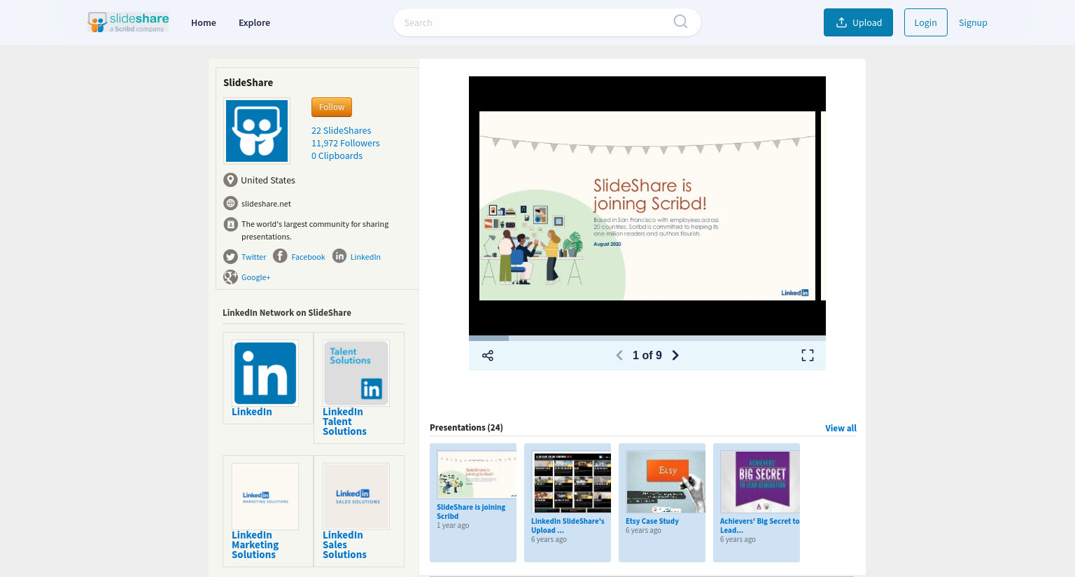
Task: Click the share icon below the slideshow
Action: 488,356
